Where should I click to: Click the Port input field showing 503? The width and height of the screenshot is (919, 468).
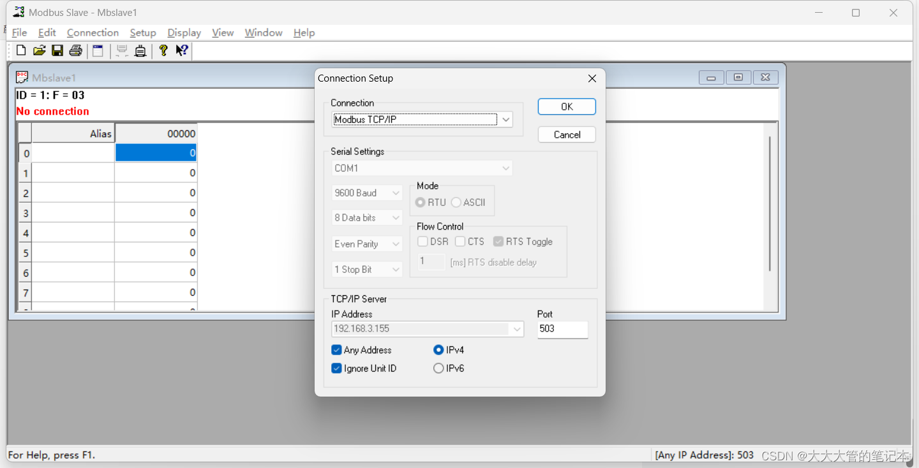pyautogui.click(x=562, y=329)
